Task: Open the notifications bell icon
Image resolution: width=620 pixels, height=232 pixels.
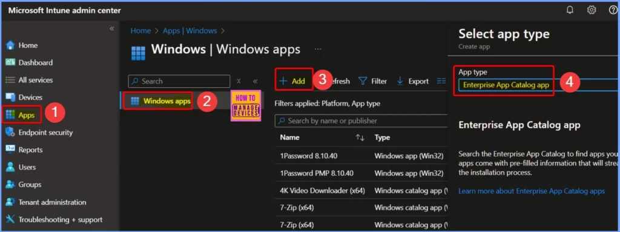Action: [x=570, y=10]
